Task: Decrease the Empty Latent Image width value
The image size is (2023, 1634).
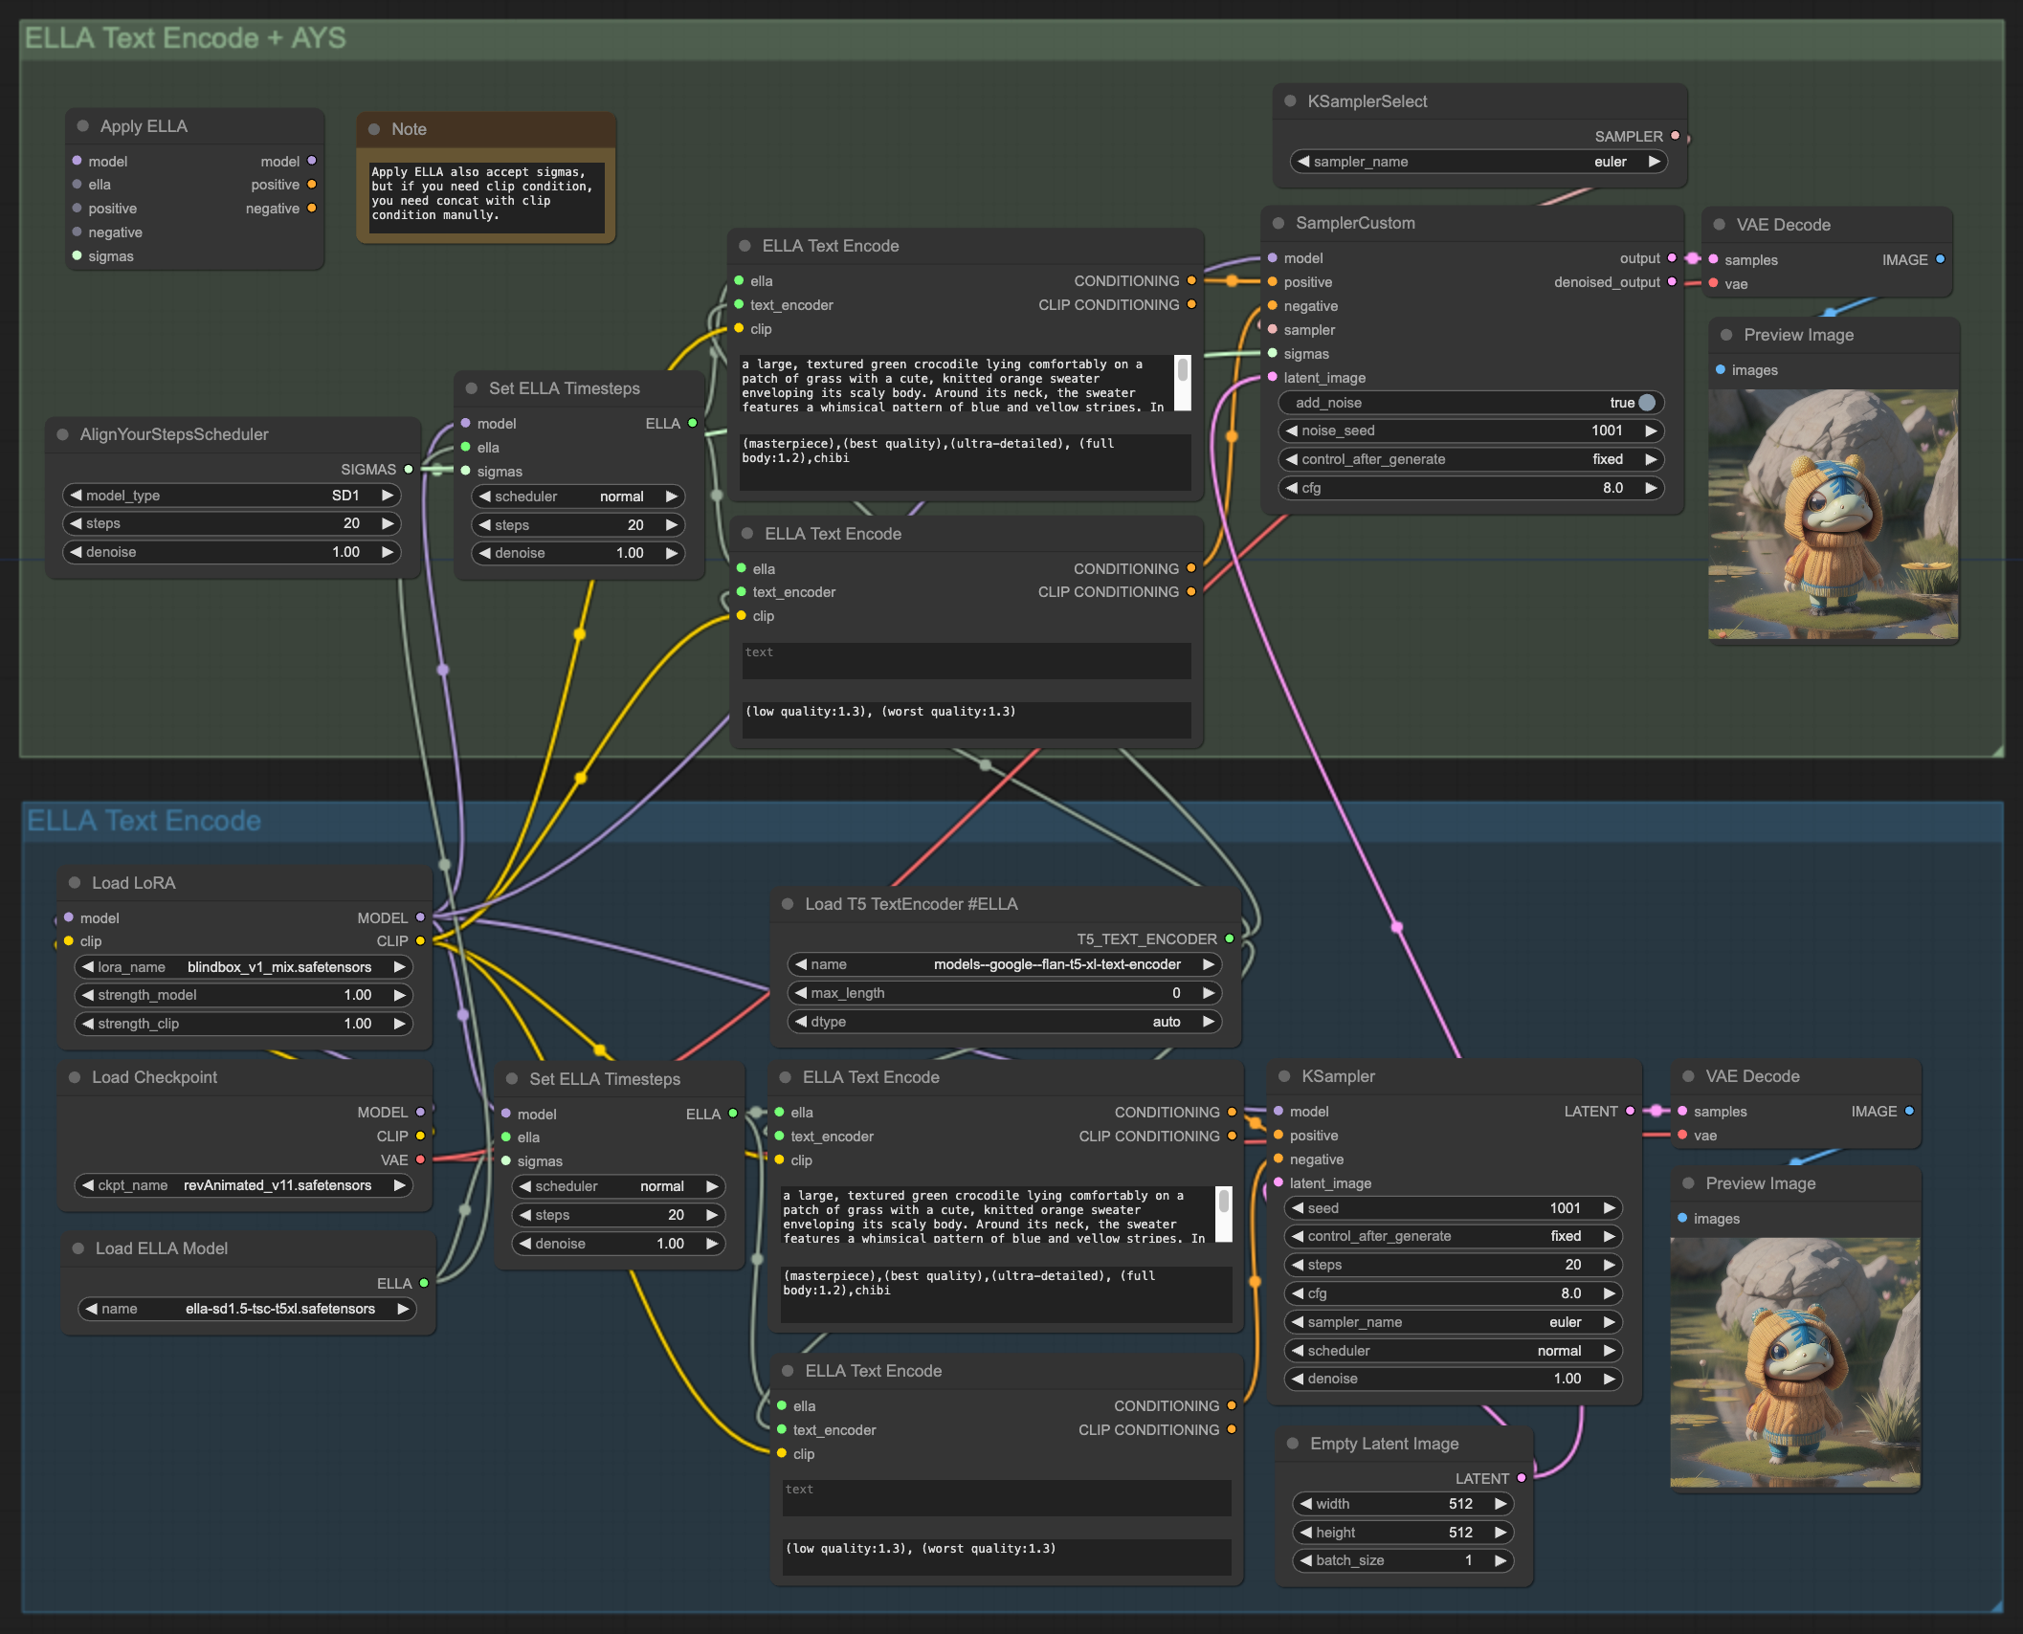Action: (1306, 1504)
